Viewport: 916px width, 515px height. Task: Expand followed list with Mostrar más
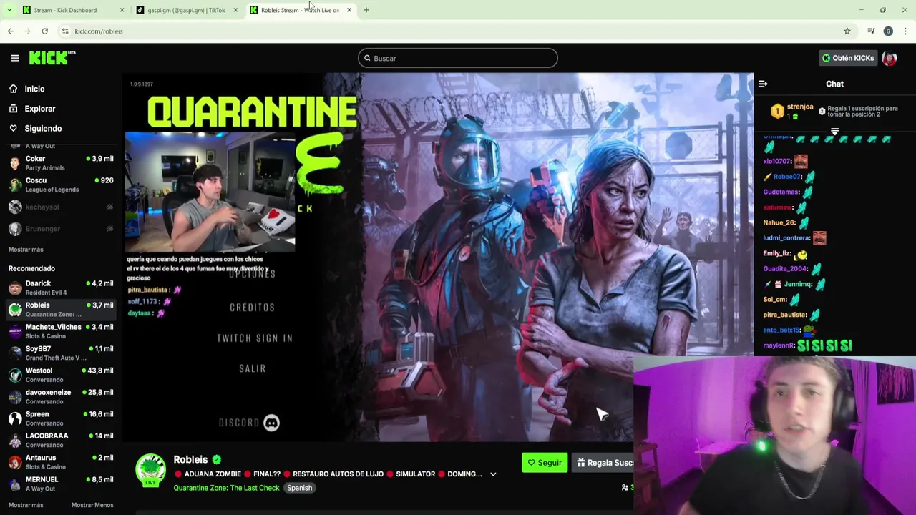point(26,250)
